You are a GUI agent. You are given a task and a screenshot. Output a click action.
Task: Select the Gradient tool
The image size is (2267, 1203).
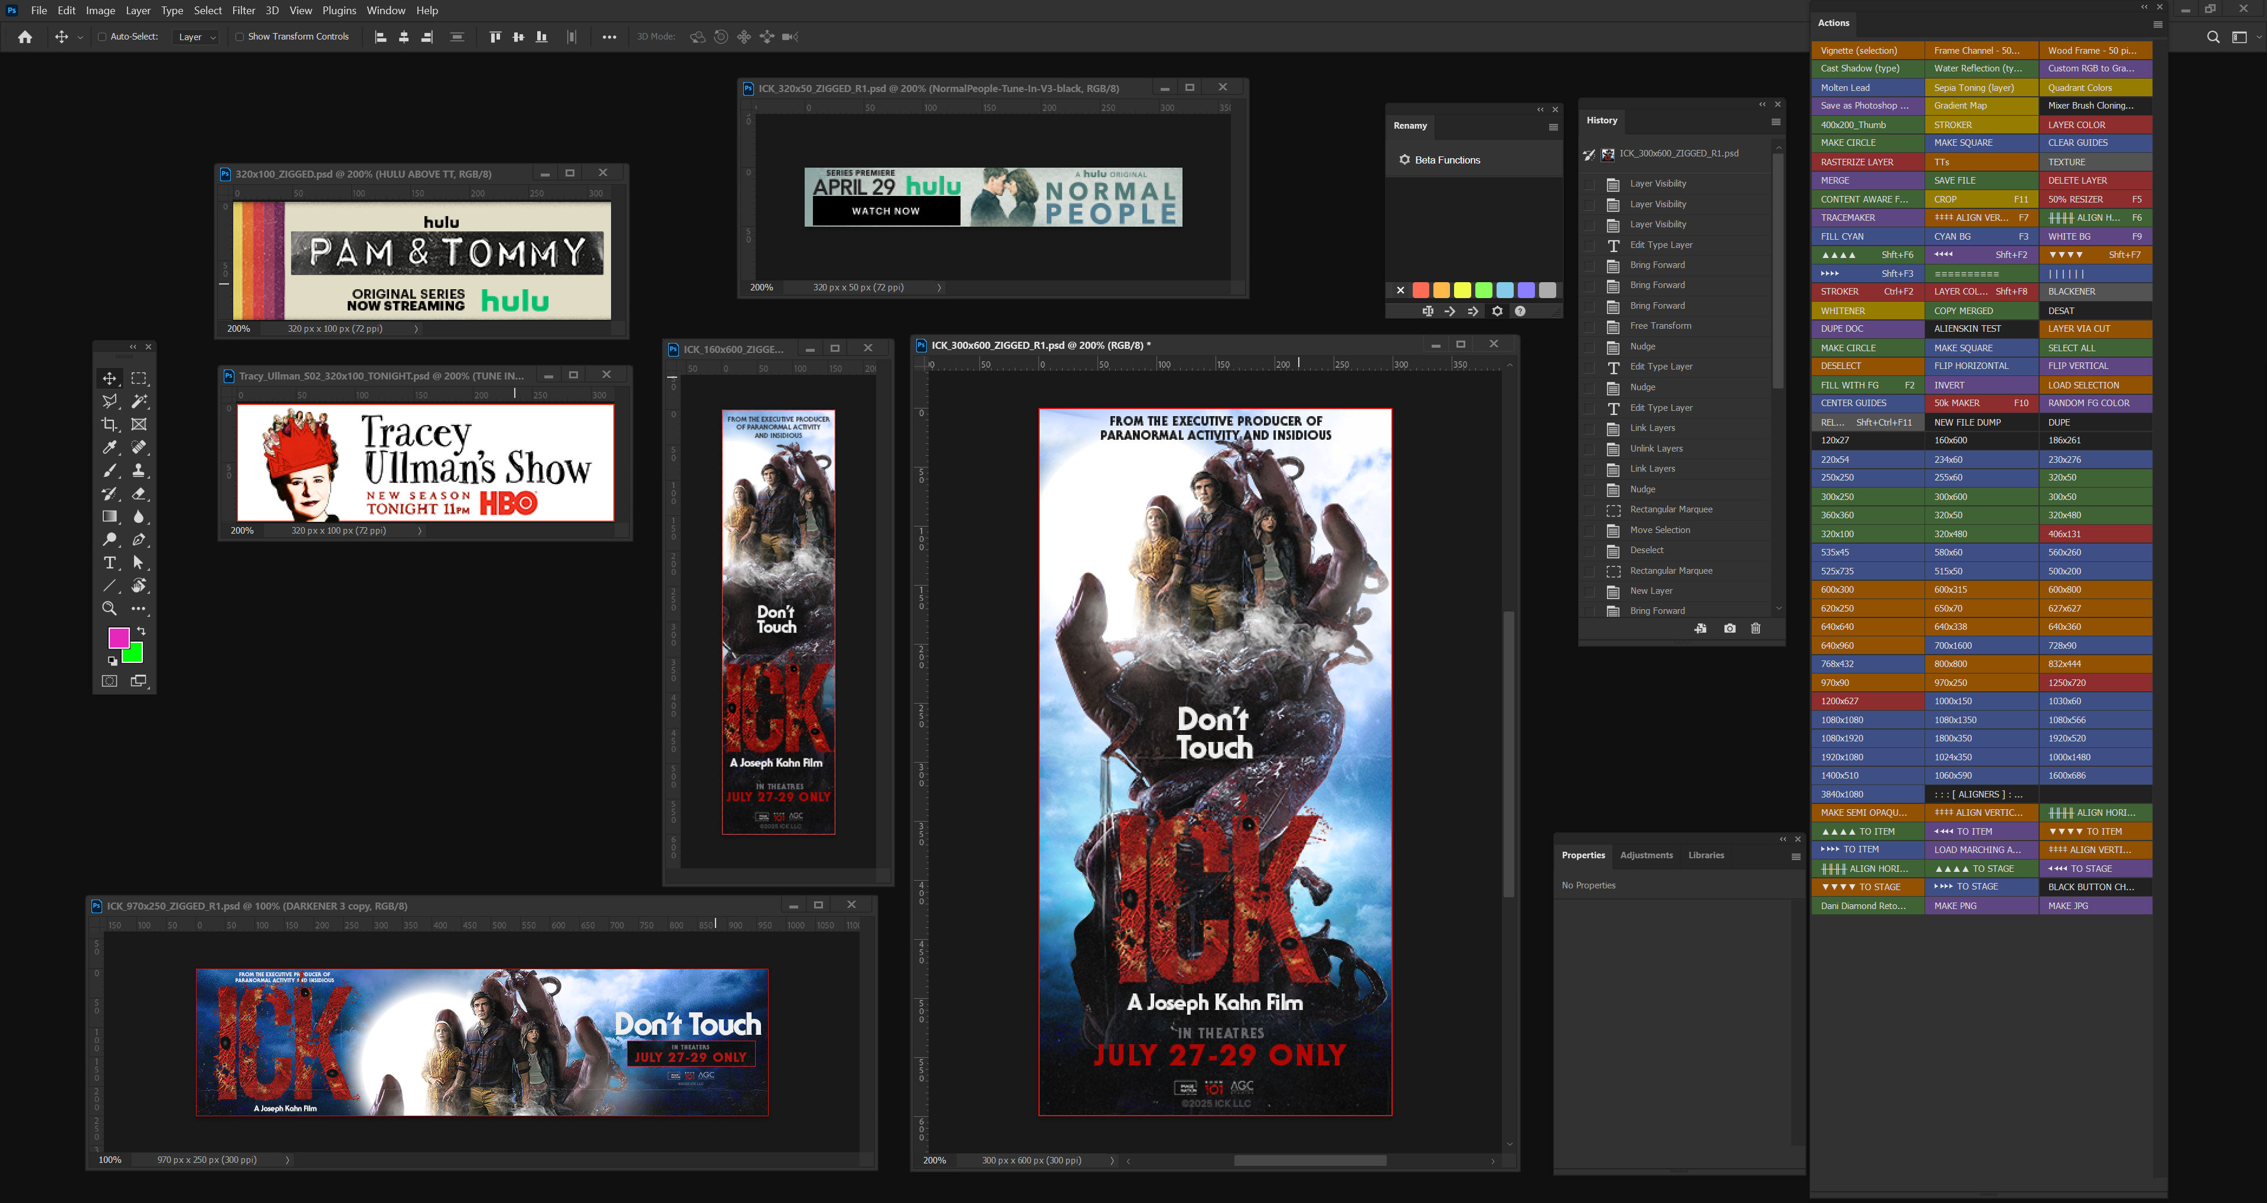(109, 516)
